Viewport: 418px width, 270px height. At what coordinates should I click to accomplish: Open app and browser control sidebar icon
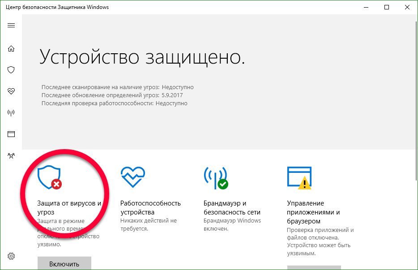(x=11, y=134)
